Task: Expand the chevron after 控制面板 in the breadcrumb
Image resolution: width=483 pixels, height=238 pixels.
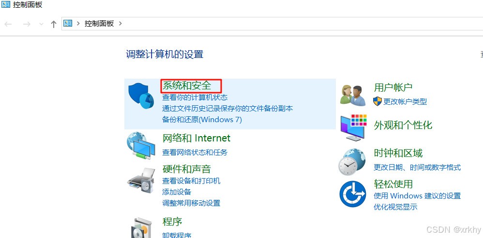Action: [121, 23]
